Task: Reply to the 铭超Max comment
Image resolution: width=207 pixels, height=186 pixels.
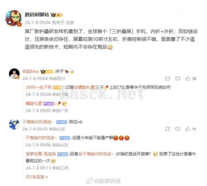Action: (x=178, y=79)
